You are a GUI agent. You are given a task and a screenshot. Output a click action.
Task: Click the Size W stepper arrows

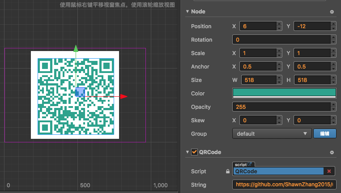[x=279, y=80]
